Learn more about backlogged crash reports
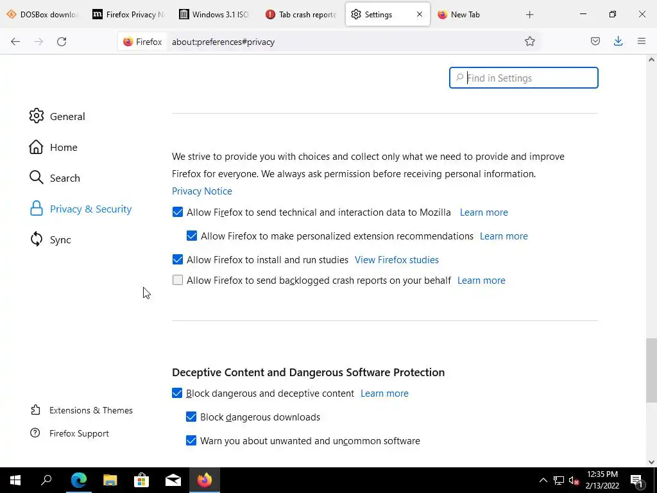 (x=481, y=281)
